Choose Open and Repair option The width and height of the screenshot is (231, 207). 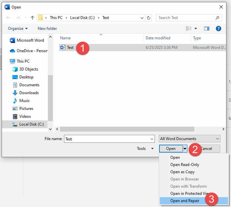pos(194,201)
